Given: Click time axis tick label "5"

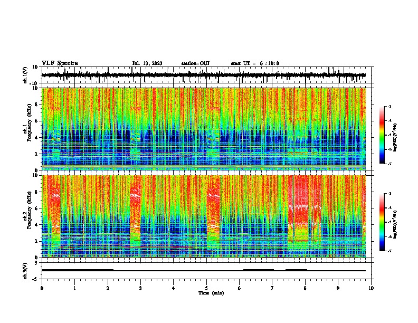Looking at the screenshot, I should (206, 288).
